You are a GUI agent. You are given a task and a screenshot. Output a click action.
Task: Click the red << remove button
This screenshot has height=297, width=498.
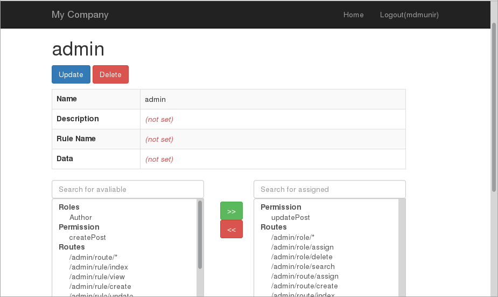click(231, 229)
